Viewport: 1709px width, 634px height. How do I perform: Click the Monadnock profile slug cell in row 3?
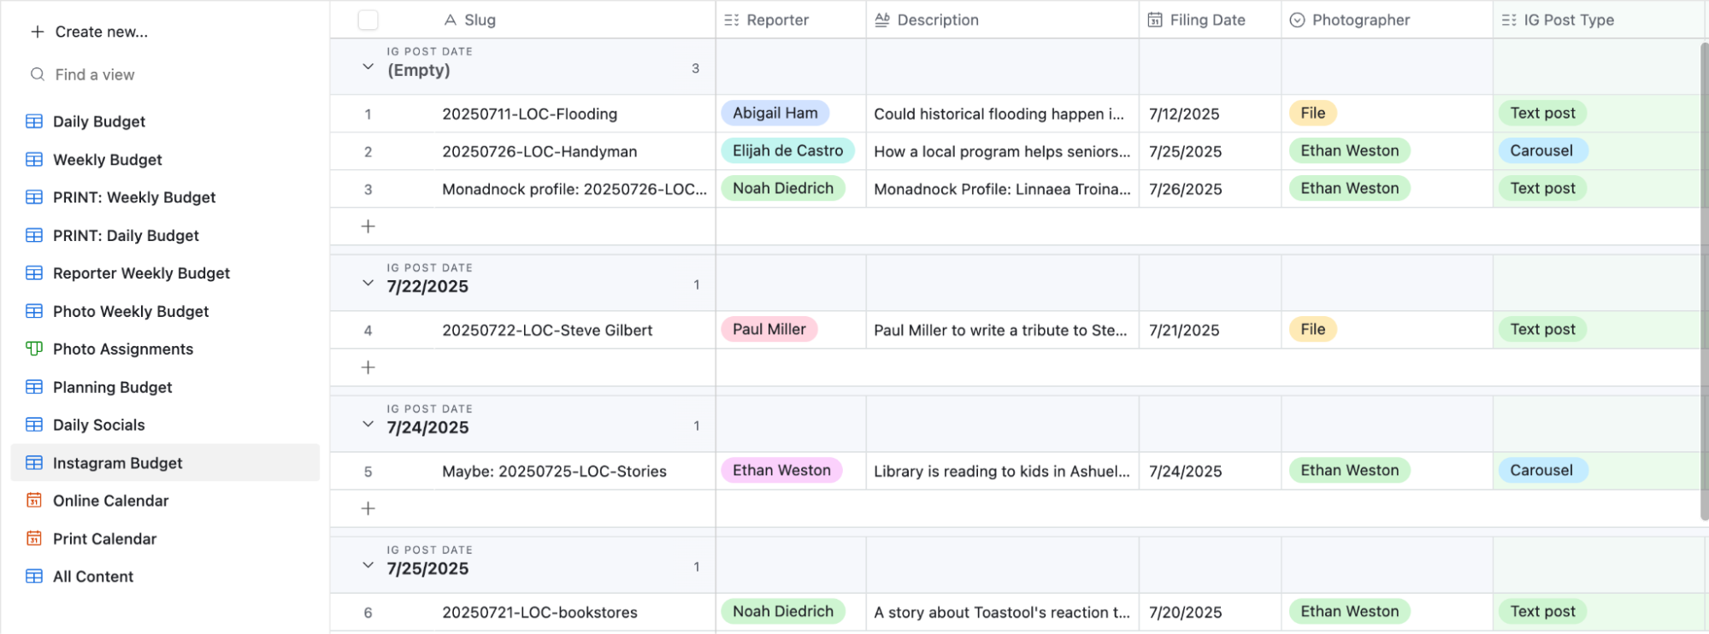(575, 189)
